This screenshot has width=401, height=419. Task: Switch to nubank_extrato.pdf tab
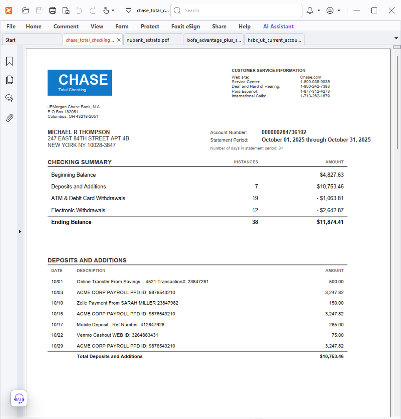point(153,40)
